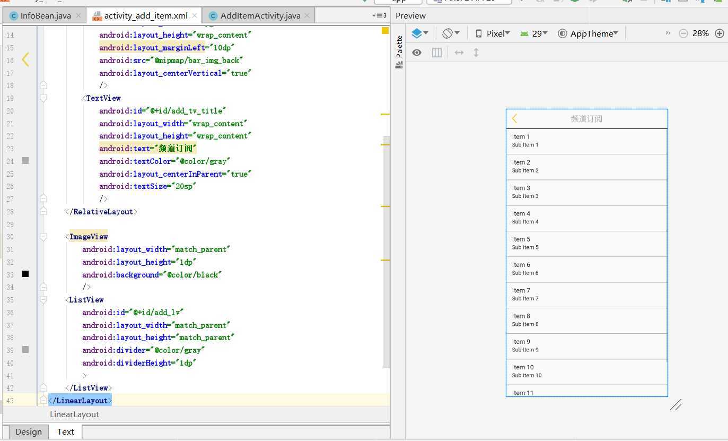Zoom in the layout preview

point(720,33)
